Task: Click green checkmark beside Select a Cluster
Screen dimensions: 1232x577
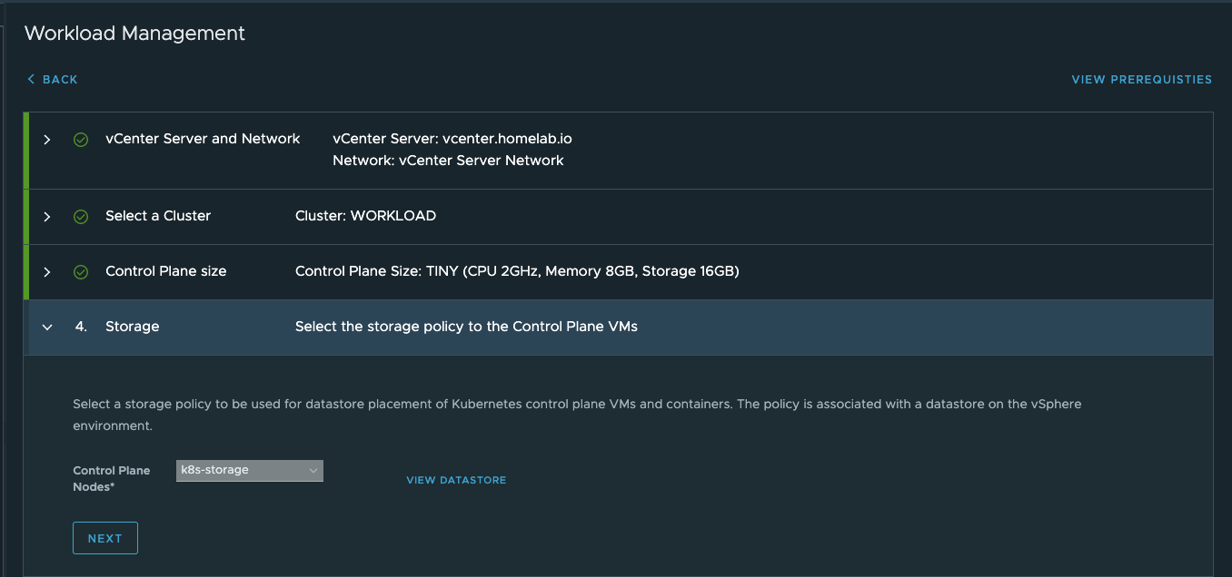Action: tap(81, 217)
